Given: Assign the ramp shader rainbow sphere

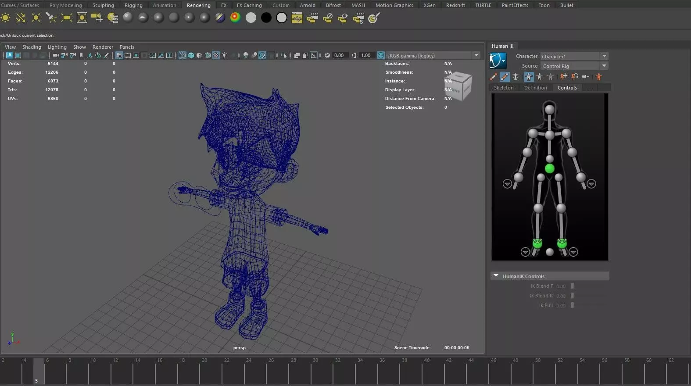Looking at the screenshot, I should pos(236,18).
